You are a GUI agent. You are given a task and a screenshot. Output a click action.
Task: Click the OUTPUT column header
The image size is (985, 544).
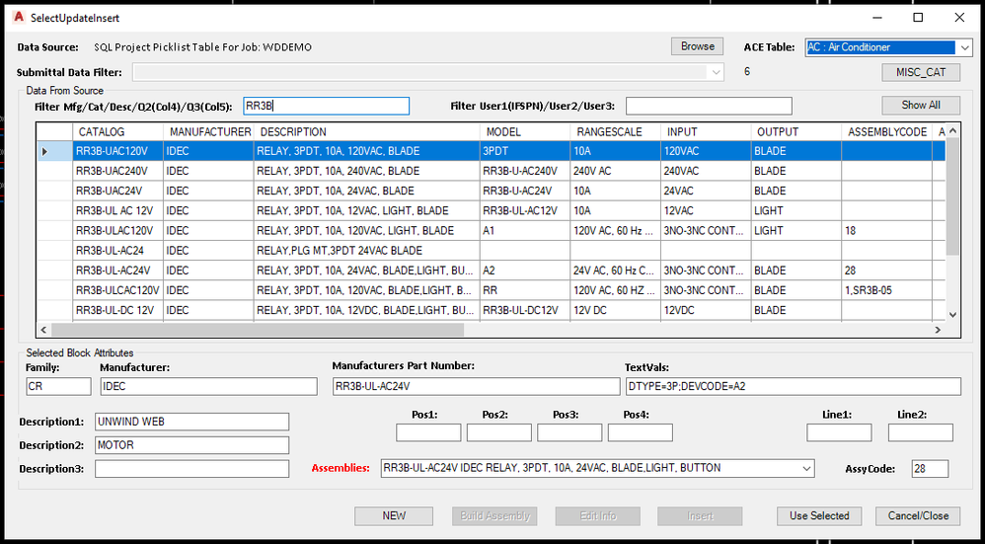coord(796,132)
